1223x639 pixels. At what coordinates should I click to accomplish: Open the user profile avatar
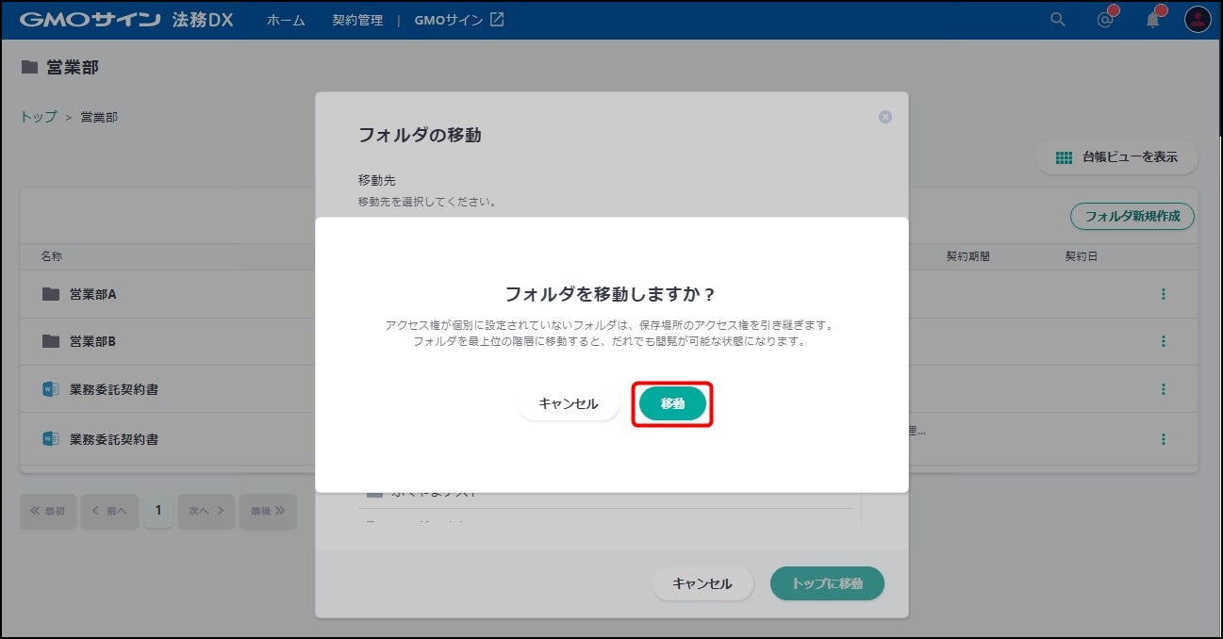coord(1198,20)
